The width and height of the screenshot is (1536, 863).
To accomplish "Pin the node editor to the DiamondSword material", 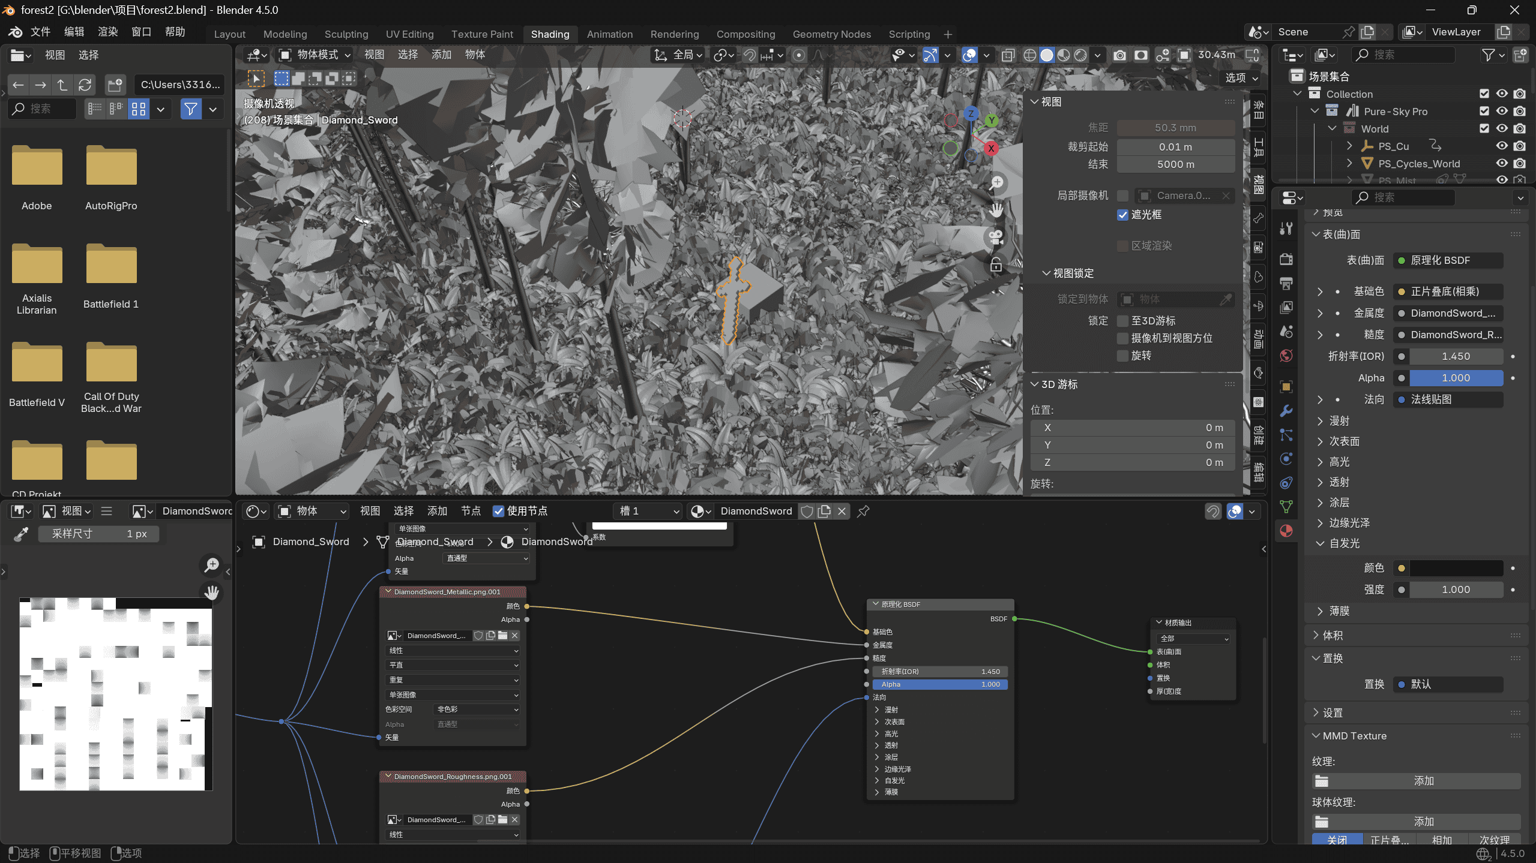I will [x=863, y=511].
